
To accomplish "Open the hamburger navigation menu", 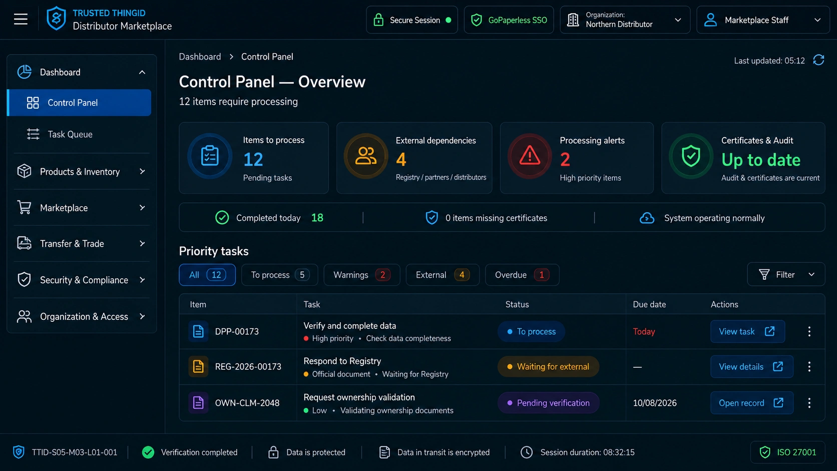I will click(x=21, y=20).
